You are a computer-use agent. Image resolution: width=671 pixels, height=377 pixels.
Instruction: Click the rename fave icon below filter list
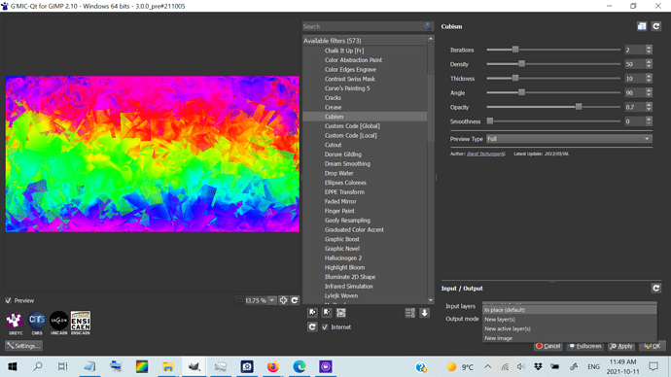340,313
